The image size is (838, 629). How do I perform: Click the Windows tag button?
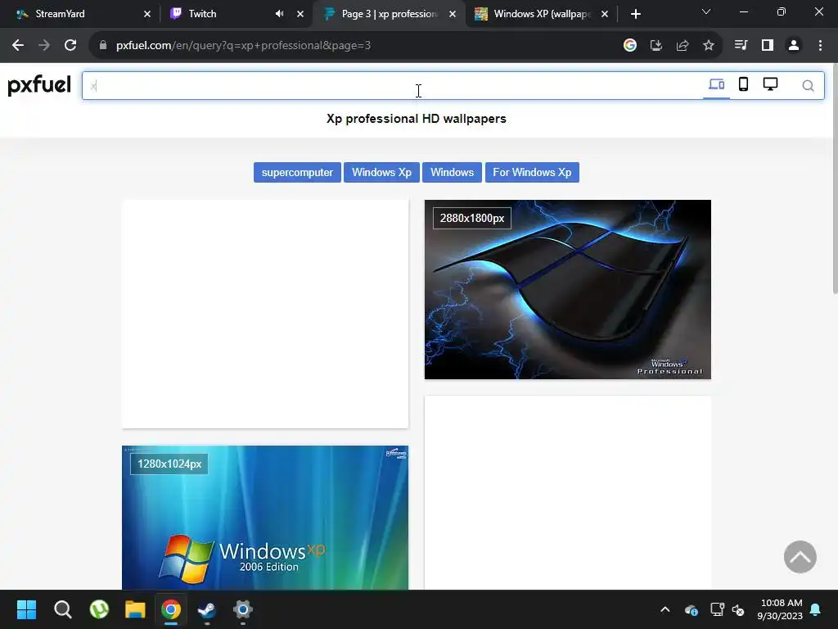(x=452, y=172)
